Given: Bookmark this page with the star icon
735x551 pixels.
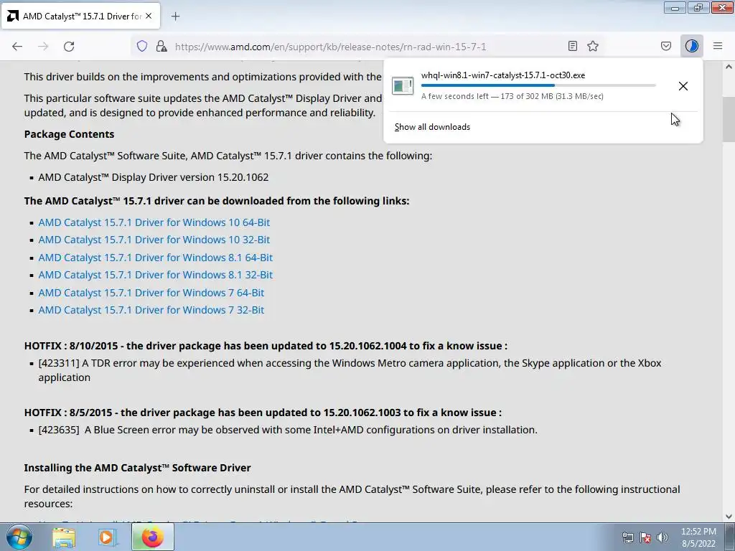Looking at the screenshot, I should (593, 46).
